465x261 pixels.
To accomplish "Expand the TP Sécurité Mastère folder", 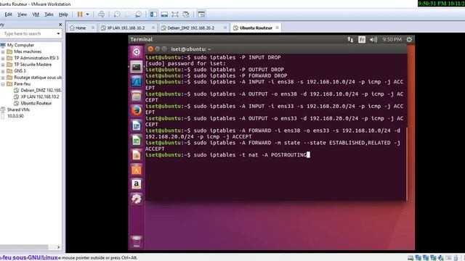I will point(3,65).
